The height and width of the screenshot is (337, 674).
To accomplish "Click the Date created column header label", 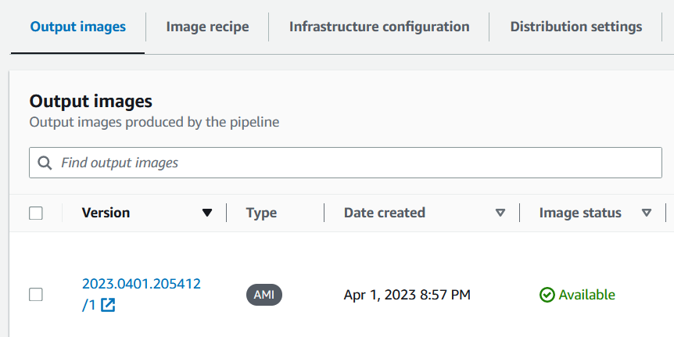I will tap(385, 213).
